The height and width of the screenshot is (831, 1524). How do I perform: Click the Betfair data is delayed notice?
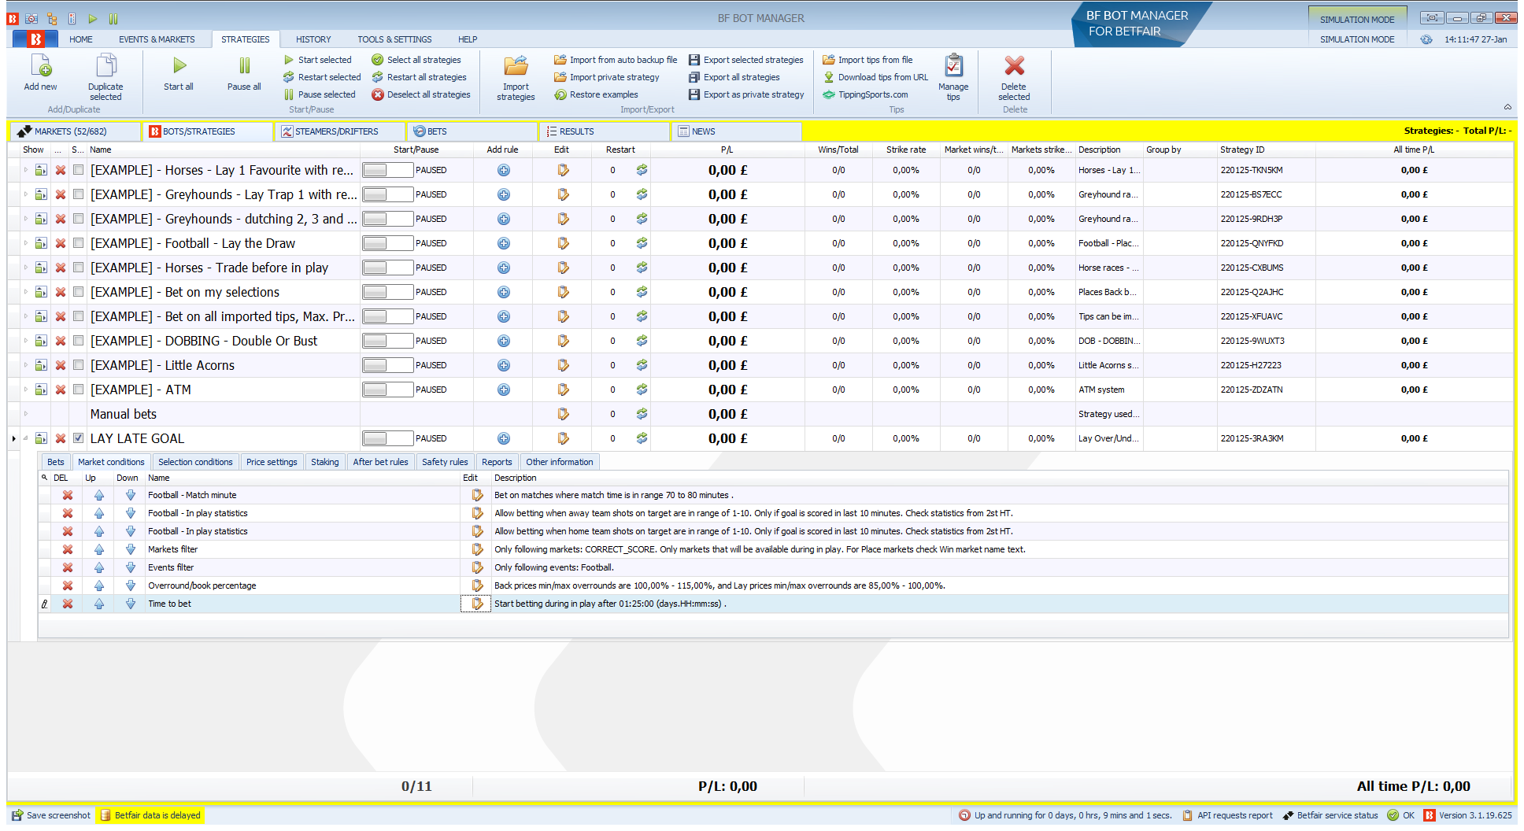[150, 815]
